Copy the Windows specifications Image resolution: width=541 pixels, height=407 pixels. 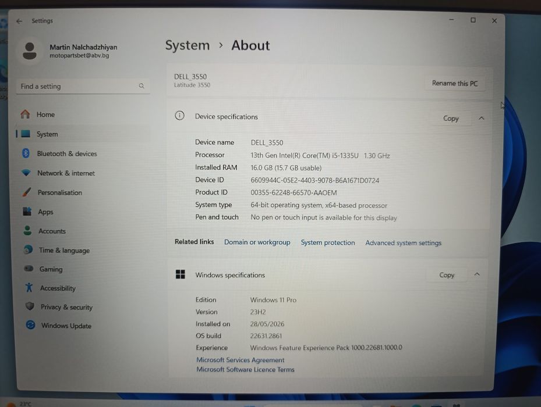click(x=447, y=275)
